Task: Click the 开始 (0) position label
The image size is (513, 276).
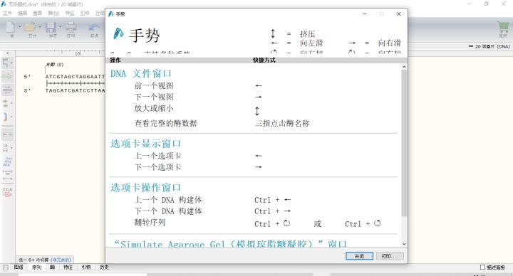Action: (x=55, y=64)
